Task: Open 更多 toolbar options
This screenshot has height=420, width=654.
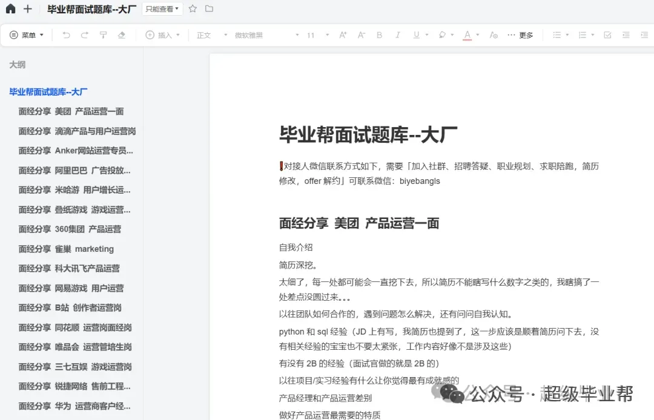Action: pos(520,35)
